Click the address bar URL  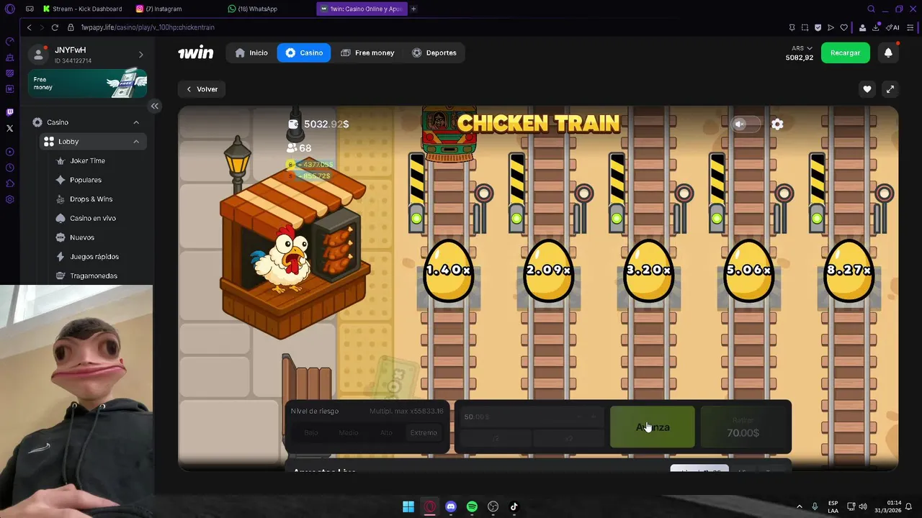click(x=148, y=27)
